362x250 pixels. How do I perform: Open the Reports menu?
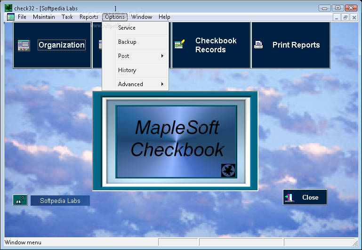[x=88, y=17]
